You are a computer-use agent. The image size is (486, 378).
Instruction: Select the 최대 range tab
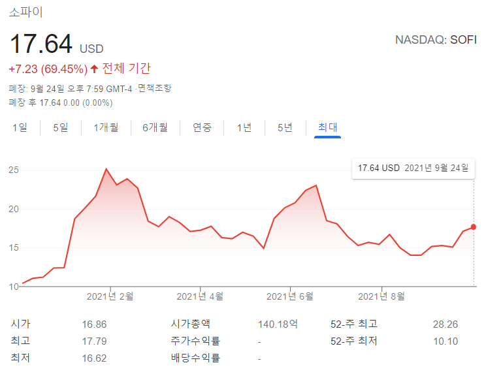(x=328, y=127)
